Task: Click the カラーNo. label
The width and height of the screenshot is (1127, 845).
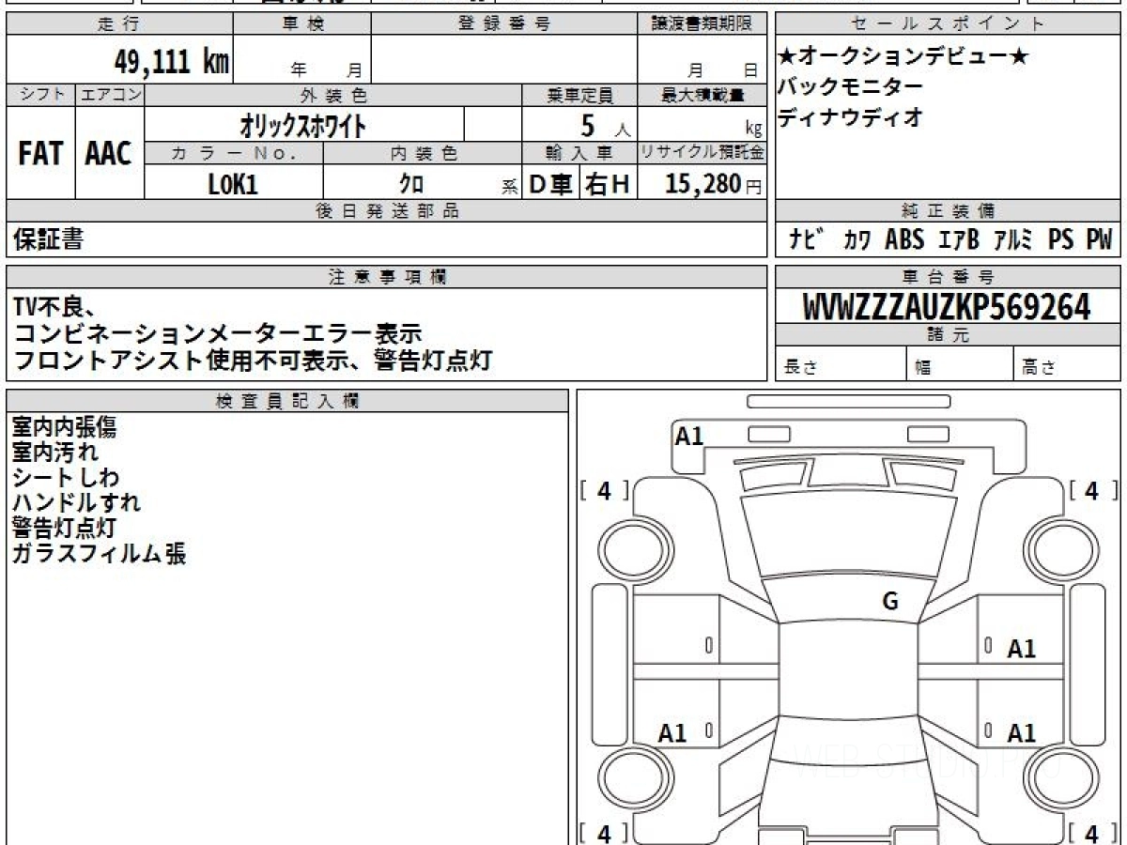Action: (234, 153)
